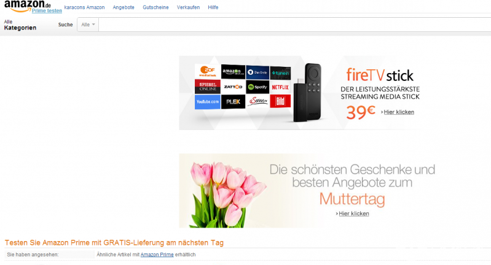
Task: Follow Hier klicken on Fire TV banner
Action: pyautogui.click(x=399, y=112)
